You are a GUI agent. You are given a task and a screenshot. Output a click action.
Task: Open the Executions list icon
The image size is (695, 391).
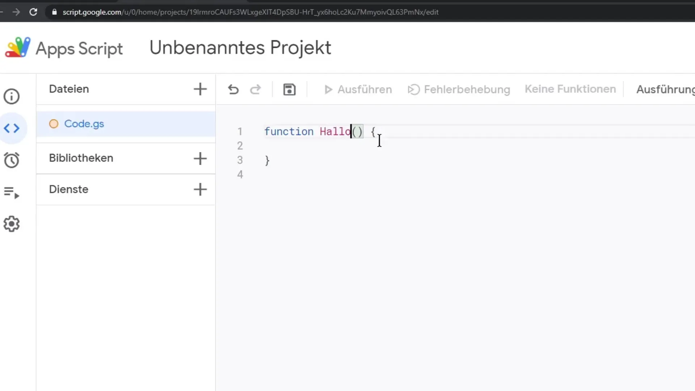(x=12, y=192)
